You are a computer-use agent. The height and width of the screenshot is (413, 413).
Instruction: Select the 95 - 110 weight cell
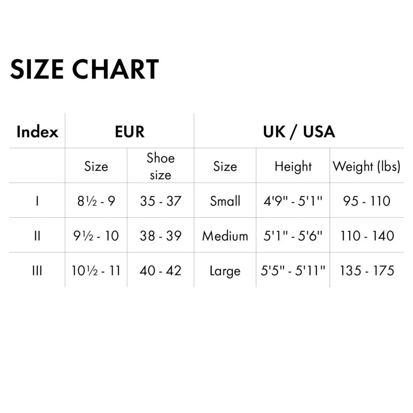pos(367,201)
